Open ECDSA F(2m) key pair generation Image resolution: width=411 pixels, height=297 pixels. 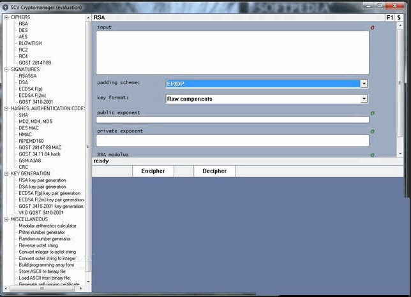(51, 200)
